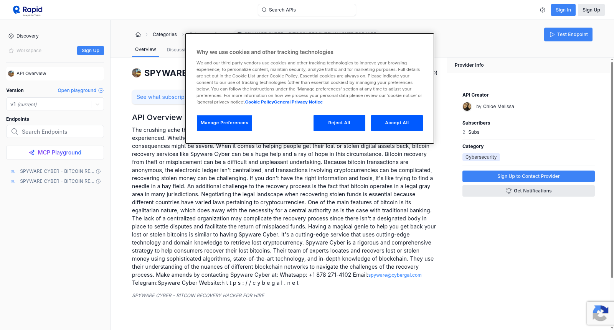
Task: Click the play icon in Test Endpoint
Action: (x=552, y=34)
